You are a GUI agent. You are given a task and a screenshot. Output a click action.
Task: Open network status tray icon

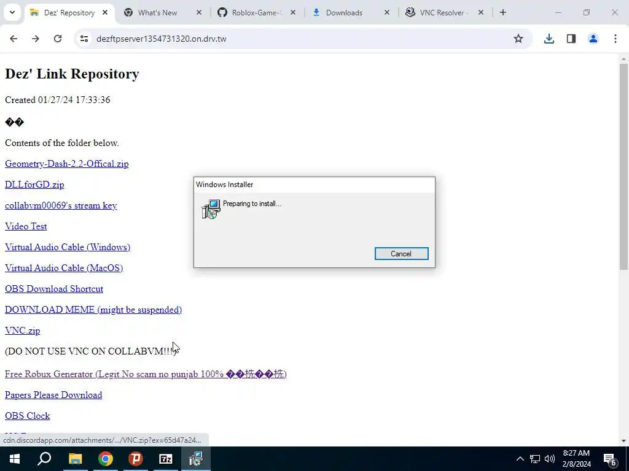(535, 459)
